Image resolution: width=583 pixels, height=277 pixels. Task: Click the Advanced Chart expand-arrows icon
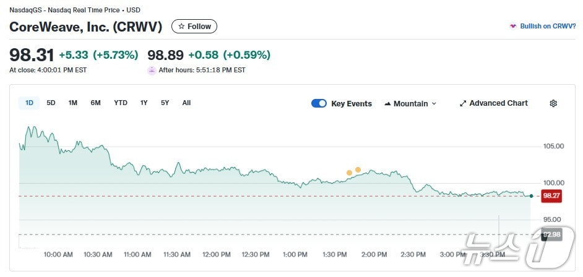(x=463, y=103)
